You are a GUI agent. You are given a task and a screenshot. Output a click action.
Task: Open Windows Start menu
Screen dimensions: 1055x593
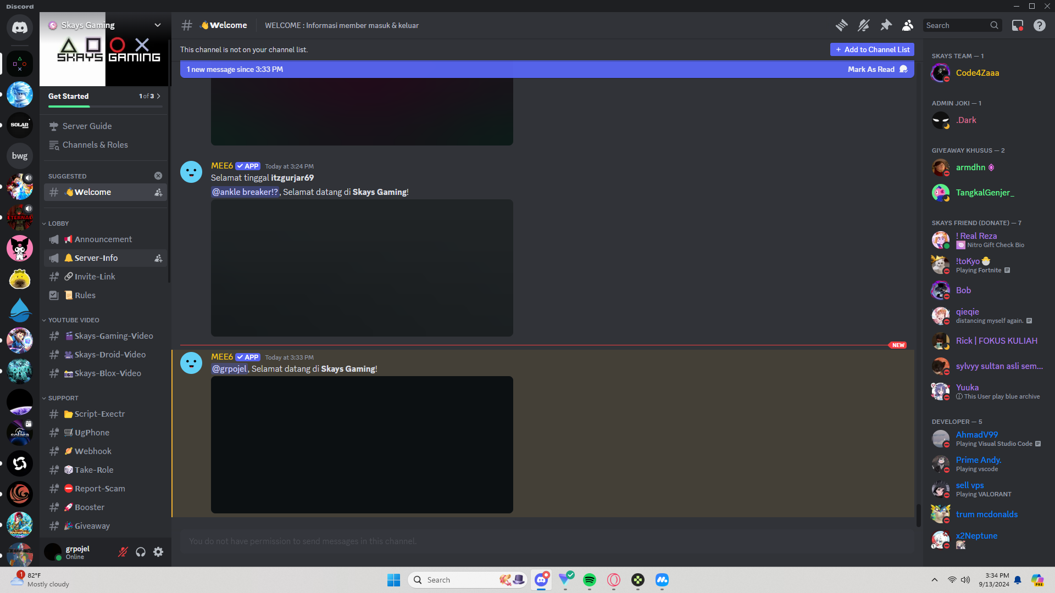pos(394,580)
